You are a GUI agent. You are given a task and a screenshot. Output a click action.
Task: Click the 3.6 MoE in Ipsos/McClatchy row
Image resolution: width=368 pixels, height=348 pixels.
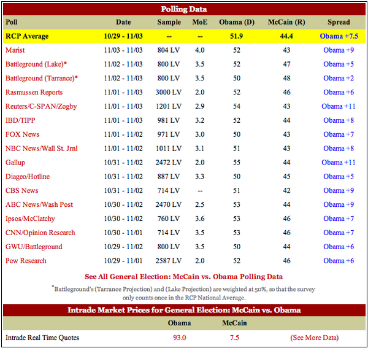tap(200, 219)
